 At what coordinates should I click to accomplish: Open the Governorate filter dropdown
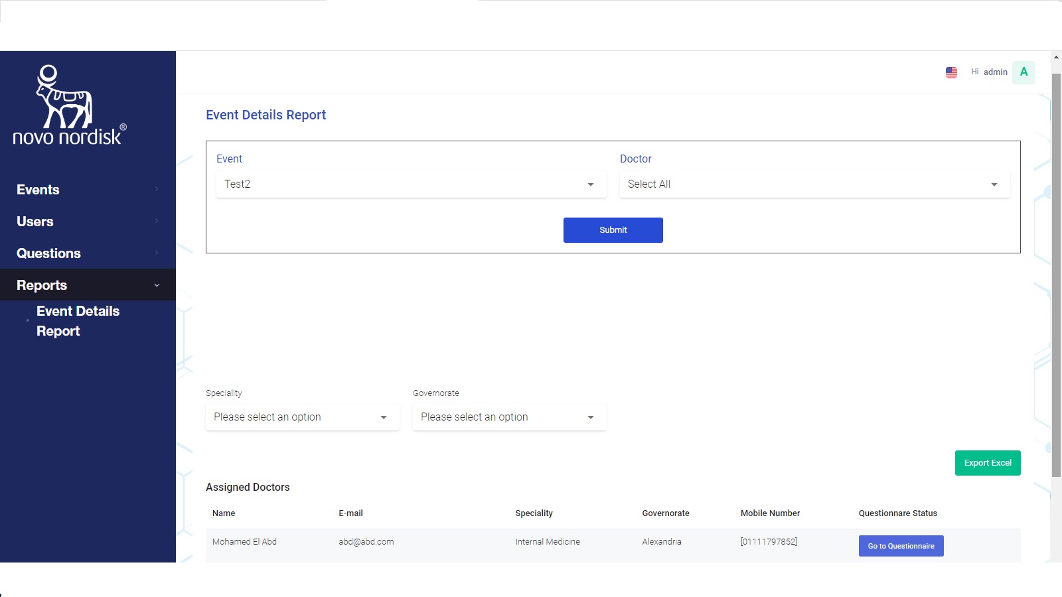509,417
